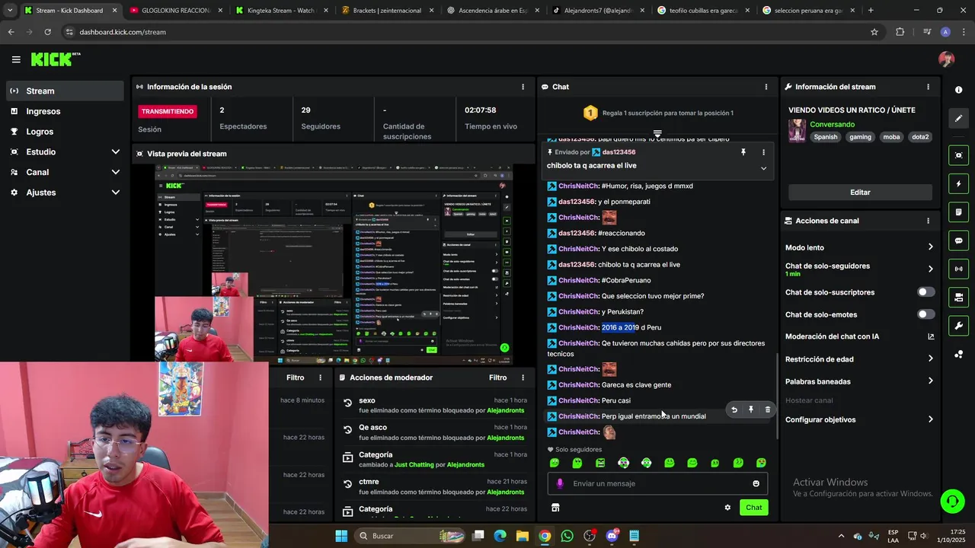Open the three-dot menu of the Chat panel
The height and width of the screenshot is (548, 975).
[766, 87]
